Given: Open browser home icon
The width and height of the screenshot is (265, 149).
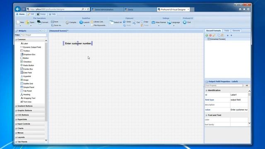Looking at the screenshot, I should click(240, 9).
